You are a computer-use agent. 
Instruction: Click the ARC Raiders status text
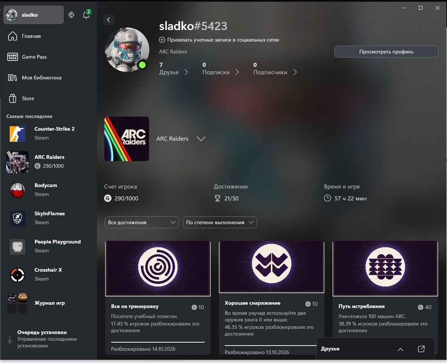[173, 52]
